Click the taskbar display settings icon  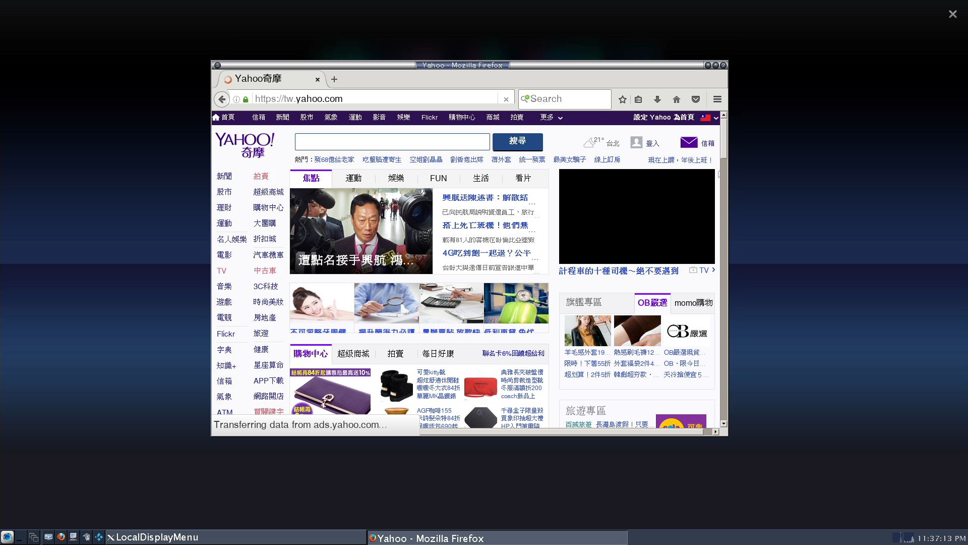(48, 537)
